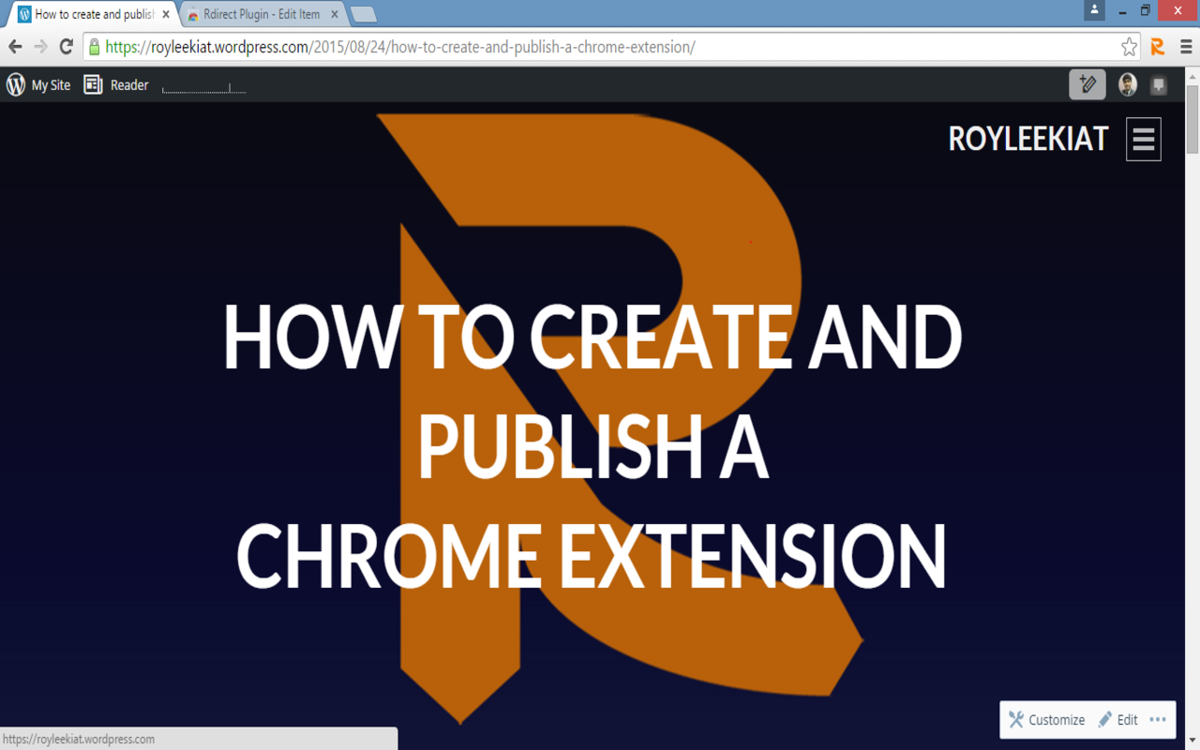Click the browser forward arrow

[x=40, y=47]
